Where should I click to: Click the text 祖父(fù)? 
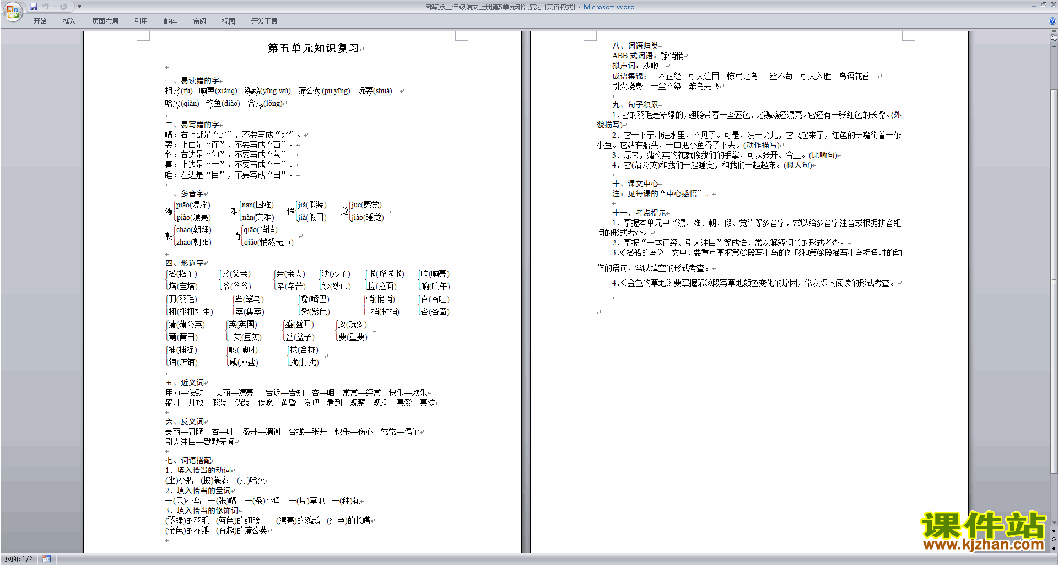[179, 90]
